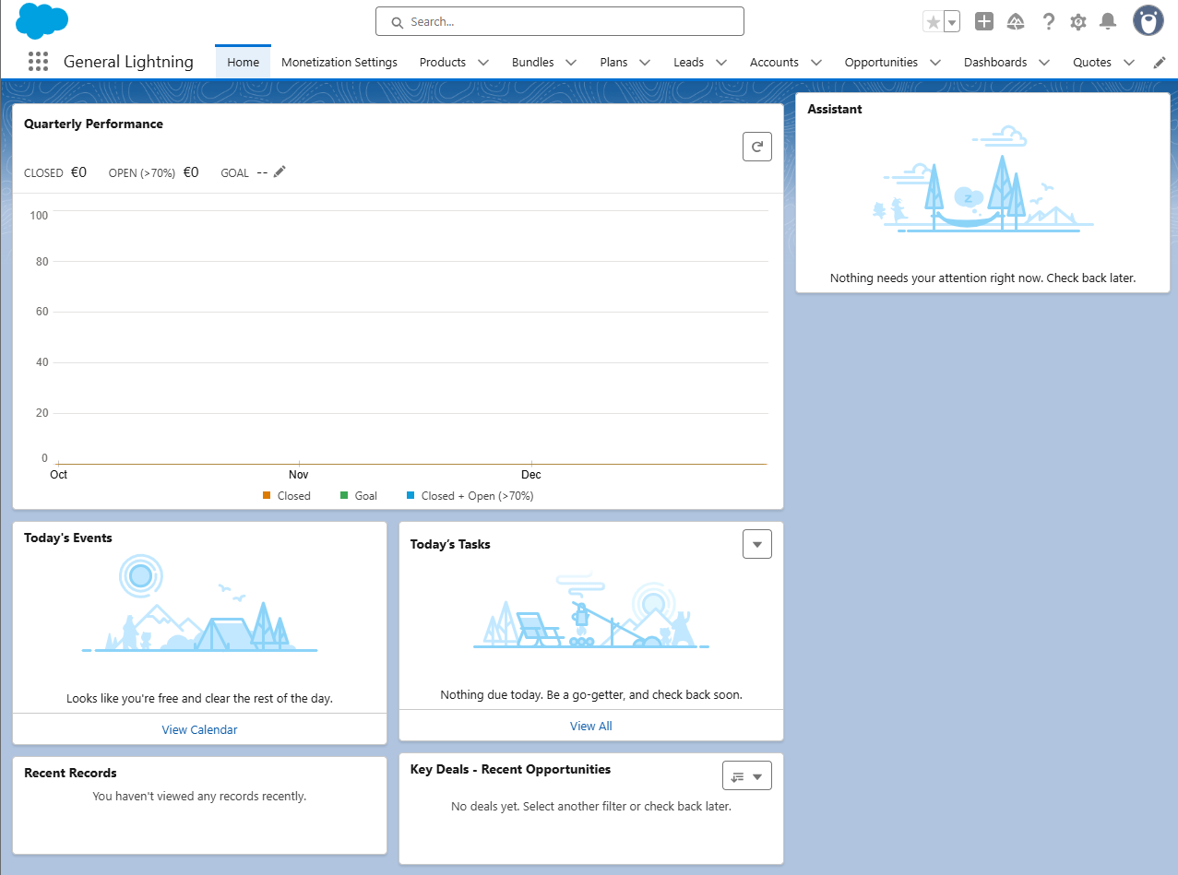Check notifications with the bell icon
The image size is (1178, 875).
click(x=1107, y=21)
